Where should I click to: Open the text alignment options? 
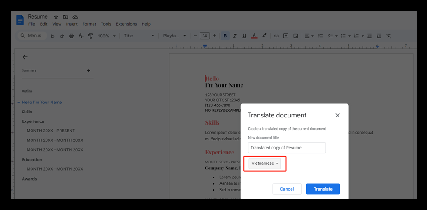(309, 36)
